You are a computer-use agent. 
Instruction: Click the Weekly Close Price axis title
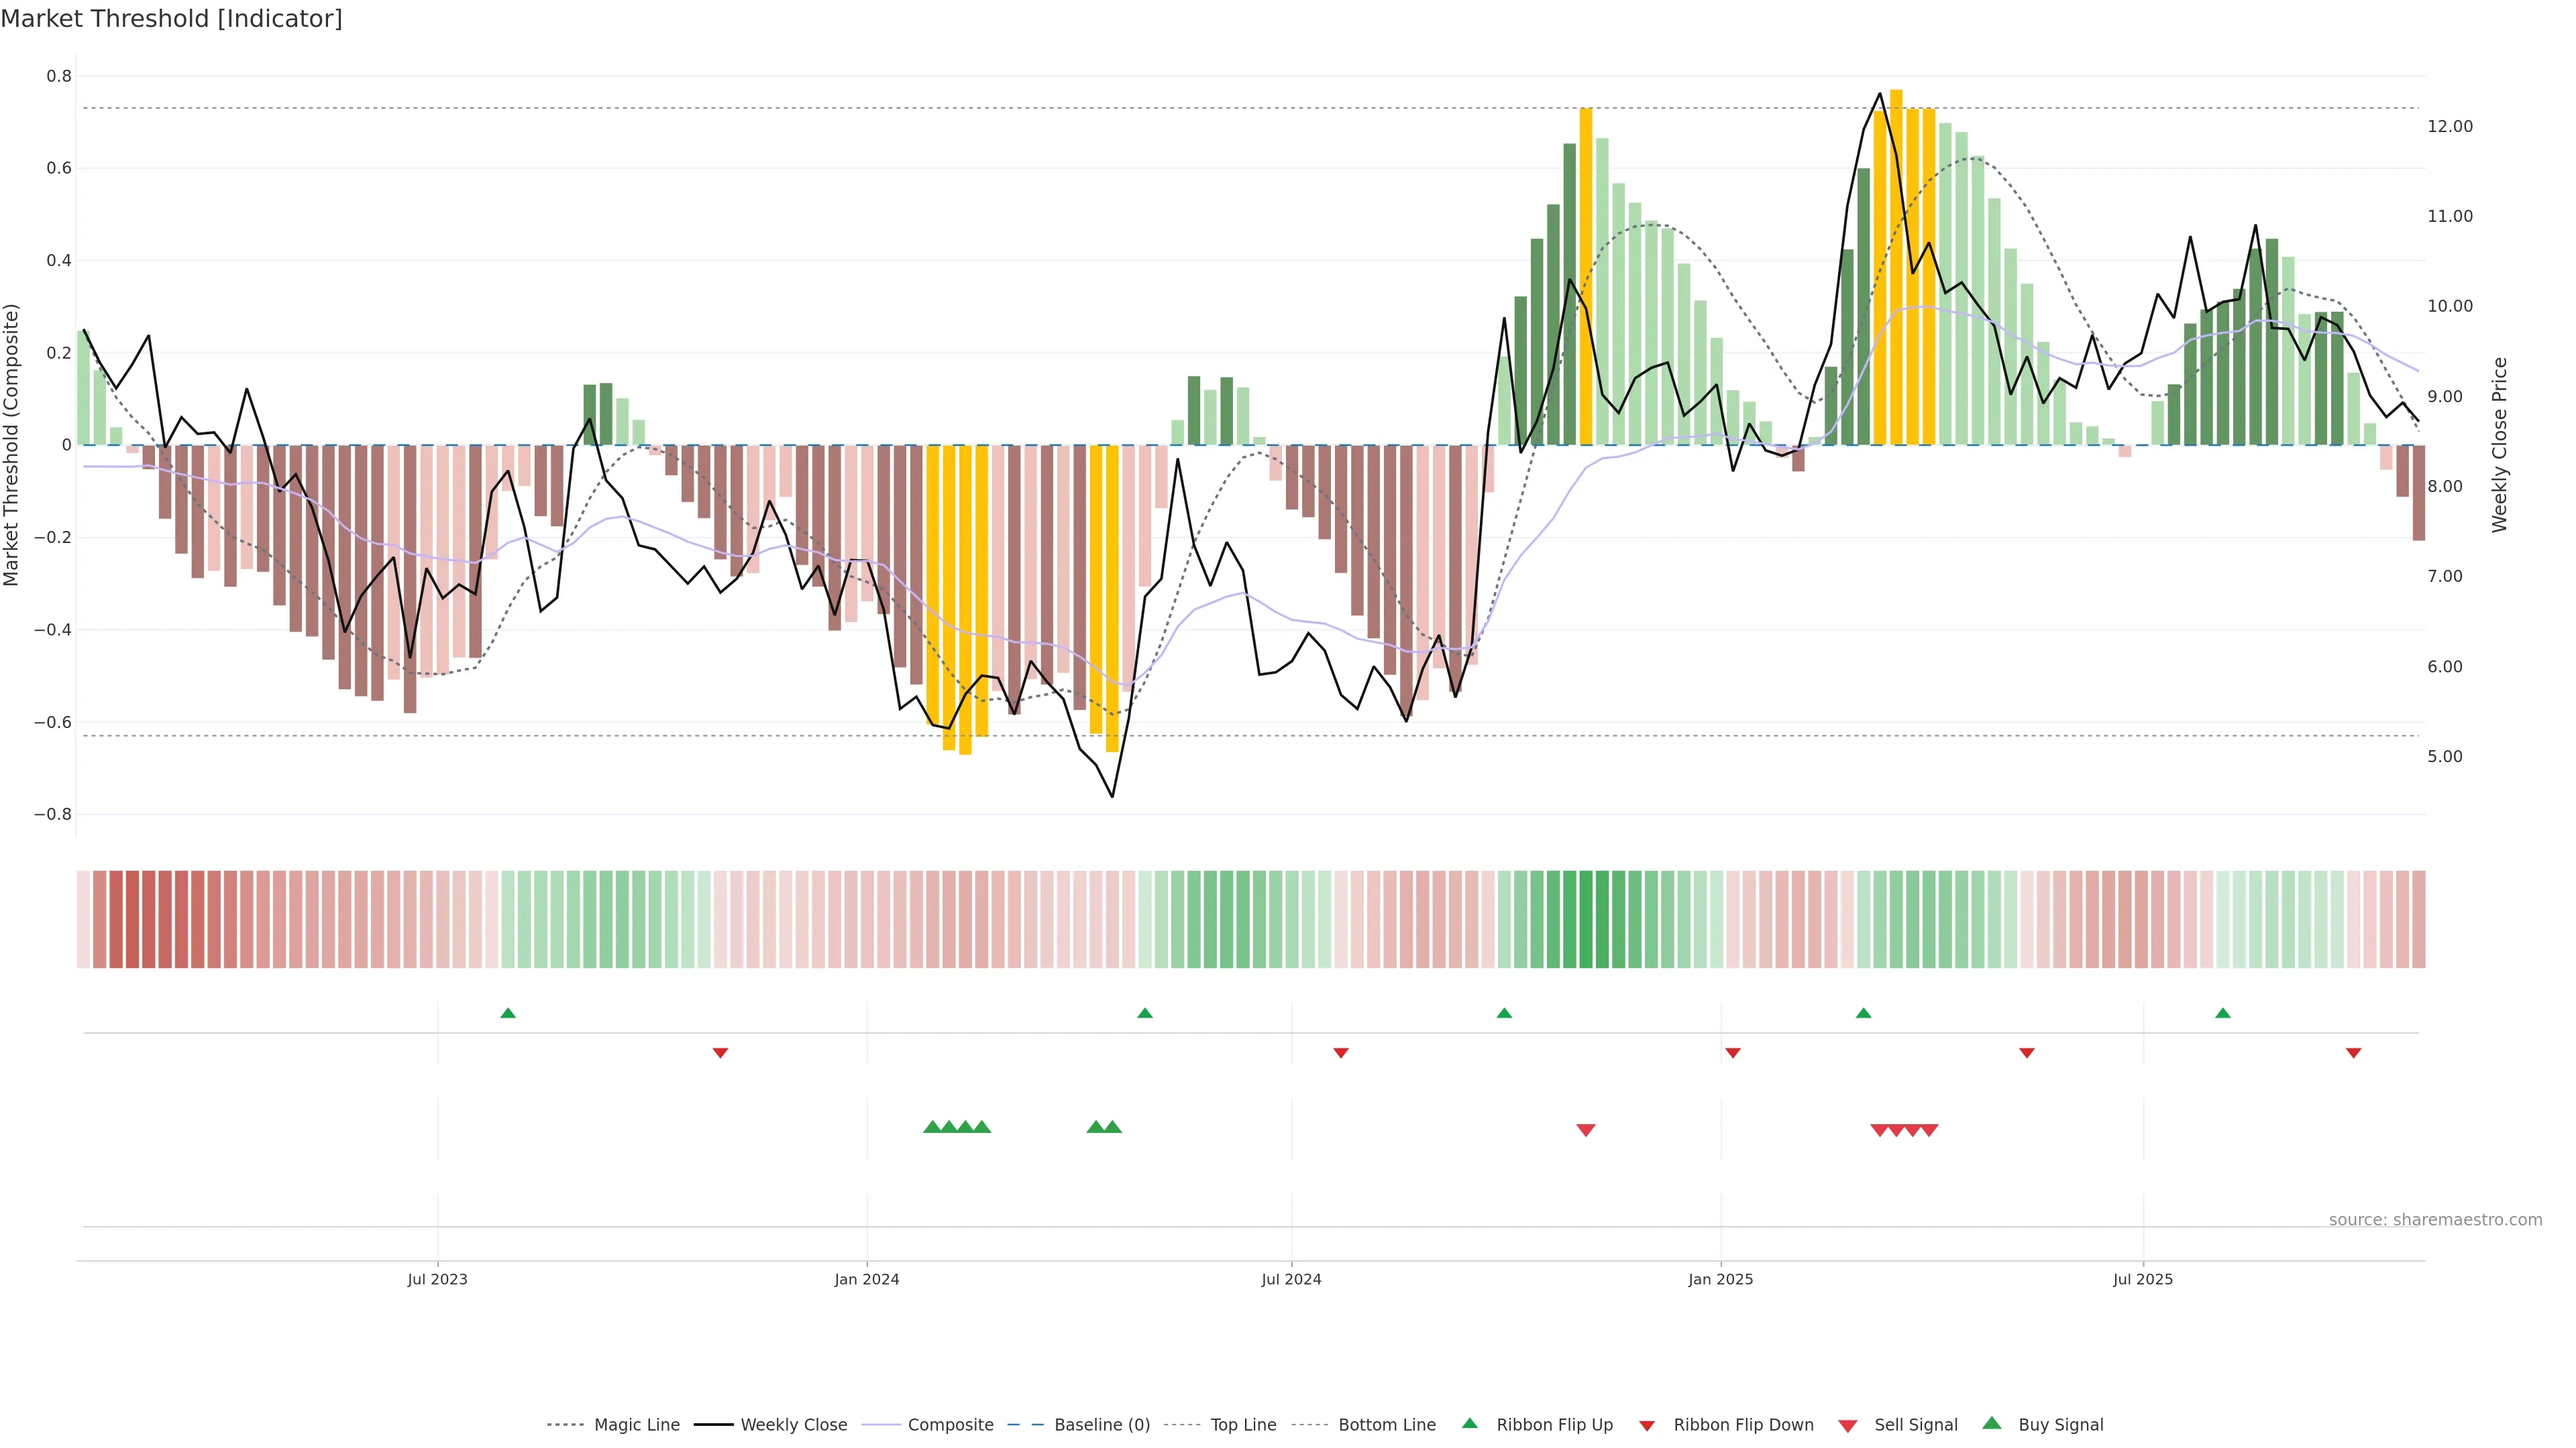(x=2500, y=444)
